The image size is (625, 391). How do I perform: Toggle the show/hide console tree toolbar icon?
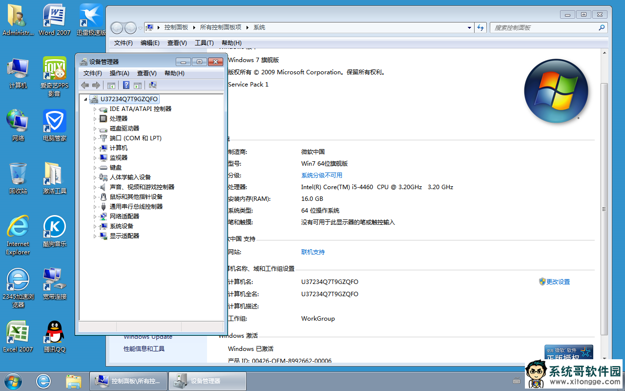point(111,85)
